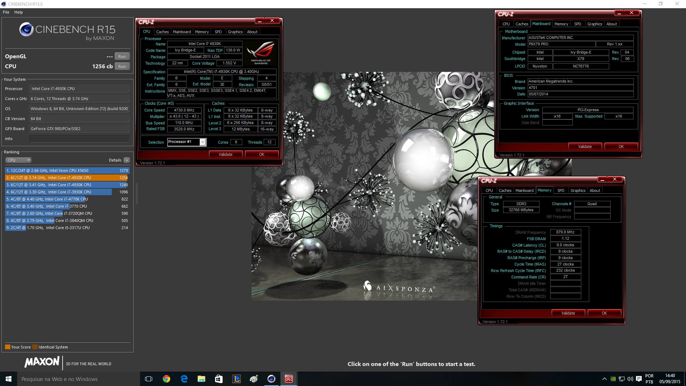The image size is (686, 386).
Task: Click the paint palette taskbar icon
Action: tap(254, 379)
